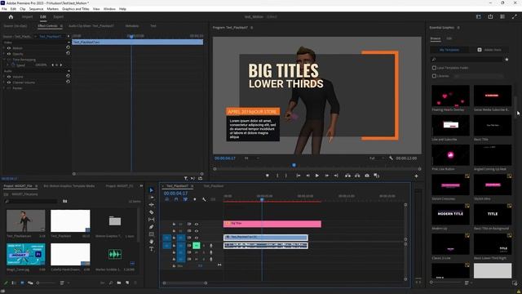Click Essential Graphics search field
Viewport: 522px width, 294px height.
[x=467, y=60]
